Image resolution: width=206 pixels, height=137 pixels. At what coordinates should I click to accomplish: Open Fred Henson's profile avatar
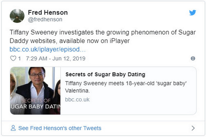coord(17,16)
